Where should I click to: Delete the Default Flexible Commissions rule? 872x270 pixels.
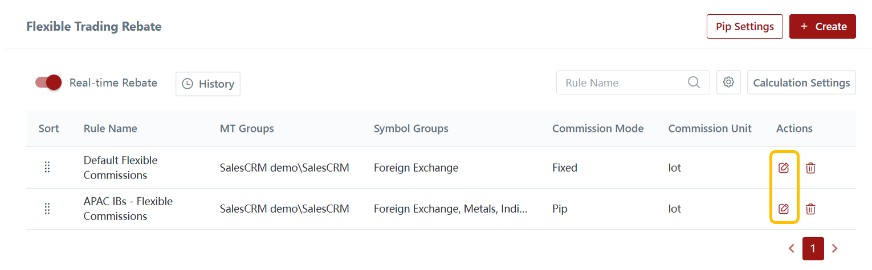pyautogui.click(x=810, y=168)
